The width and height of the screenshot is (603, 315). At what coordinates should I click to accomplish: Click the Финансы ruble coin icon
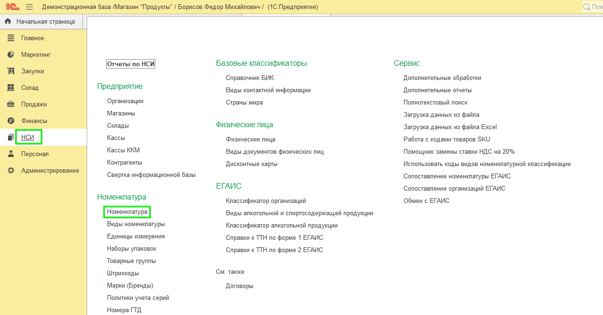(11, 121)
